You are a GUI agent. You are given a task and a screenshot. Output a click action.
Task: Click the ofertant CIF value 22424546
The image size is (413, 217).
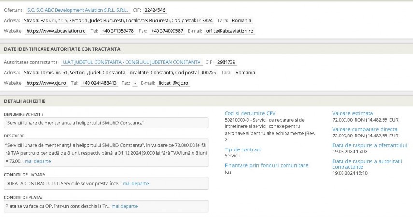tap(155, 10)
